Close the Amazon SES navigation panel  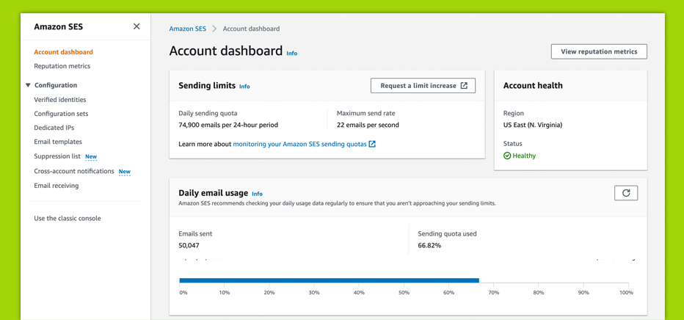point(137,26)
